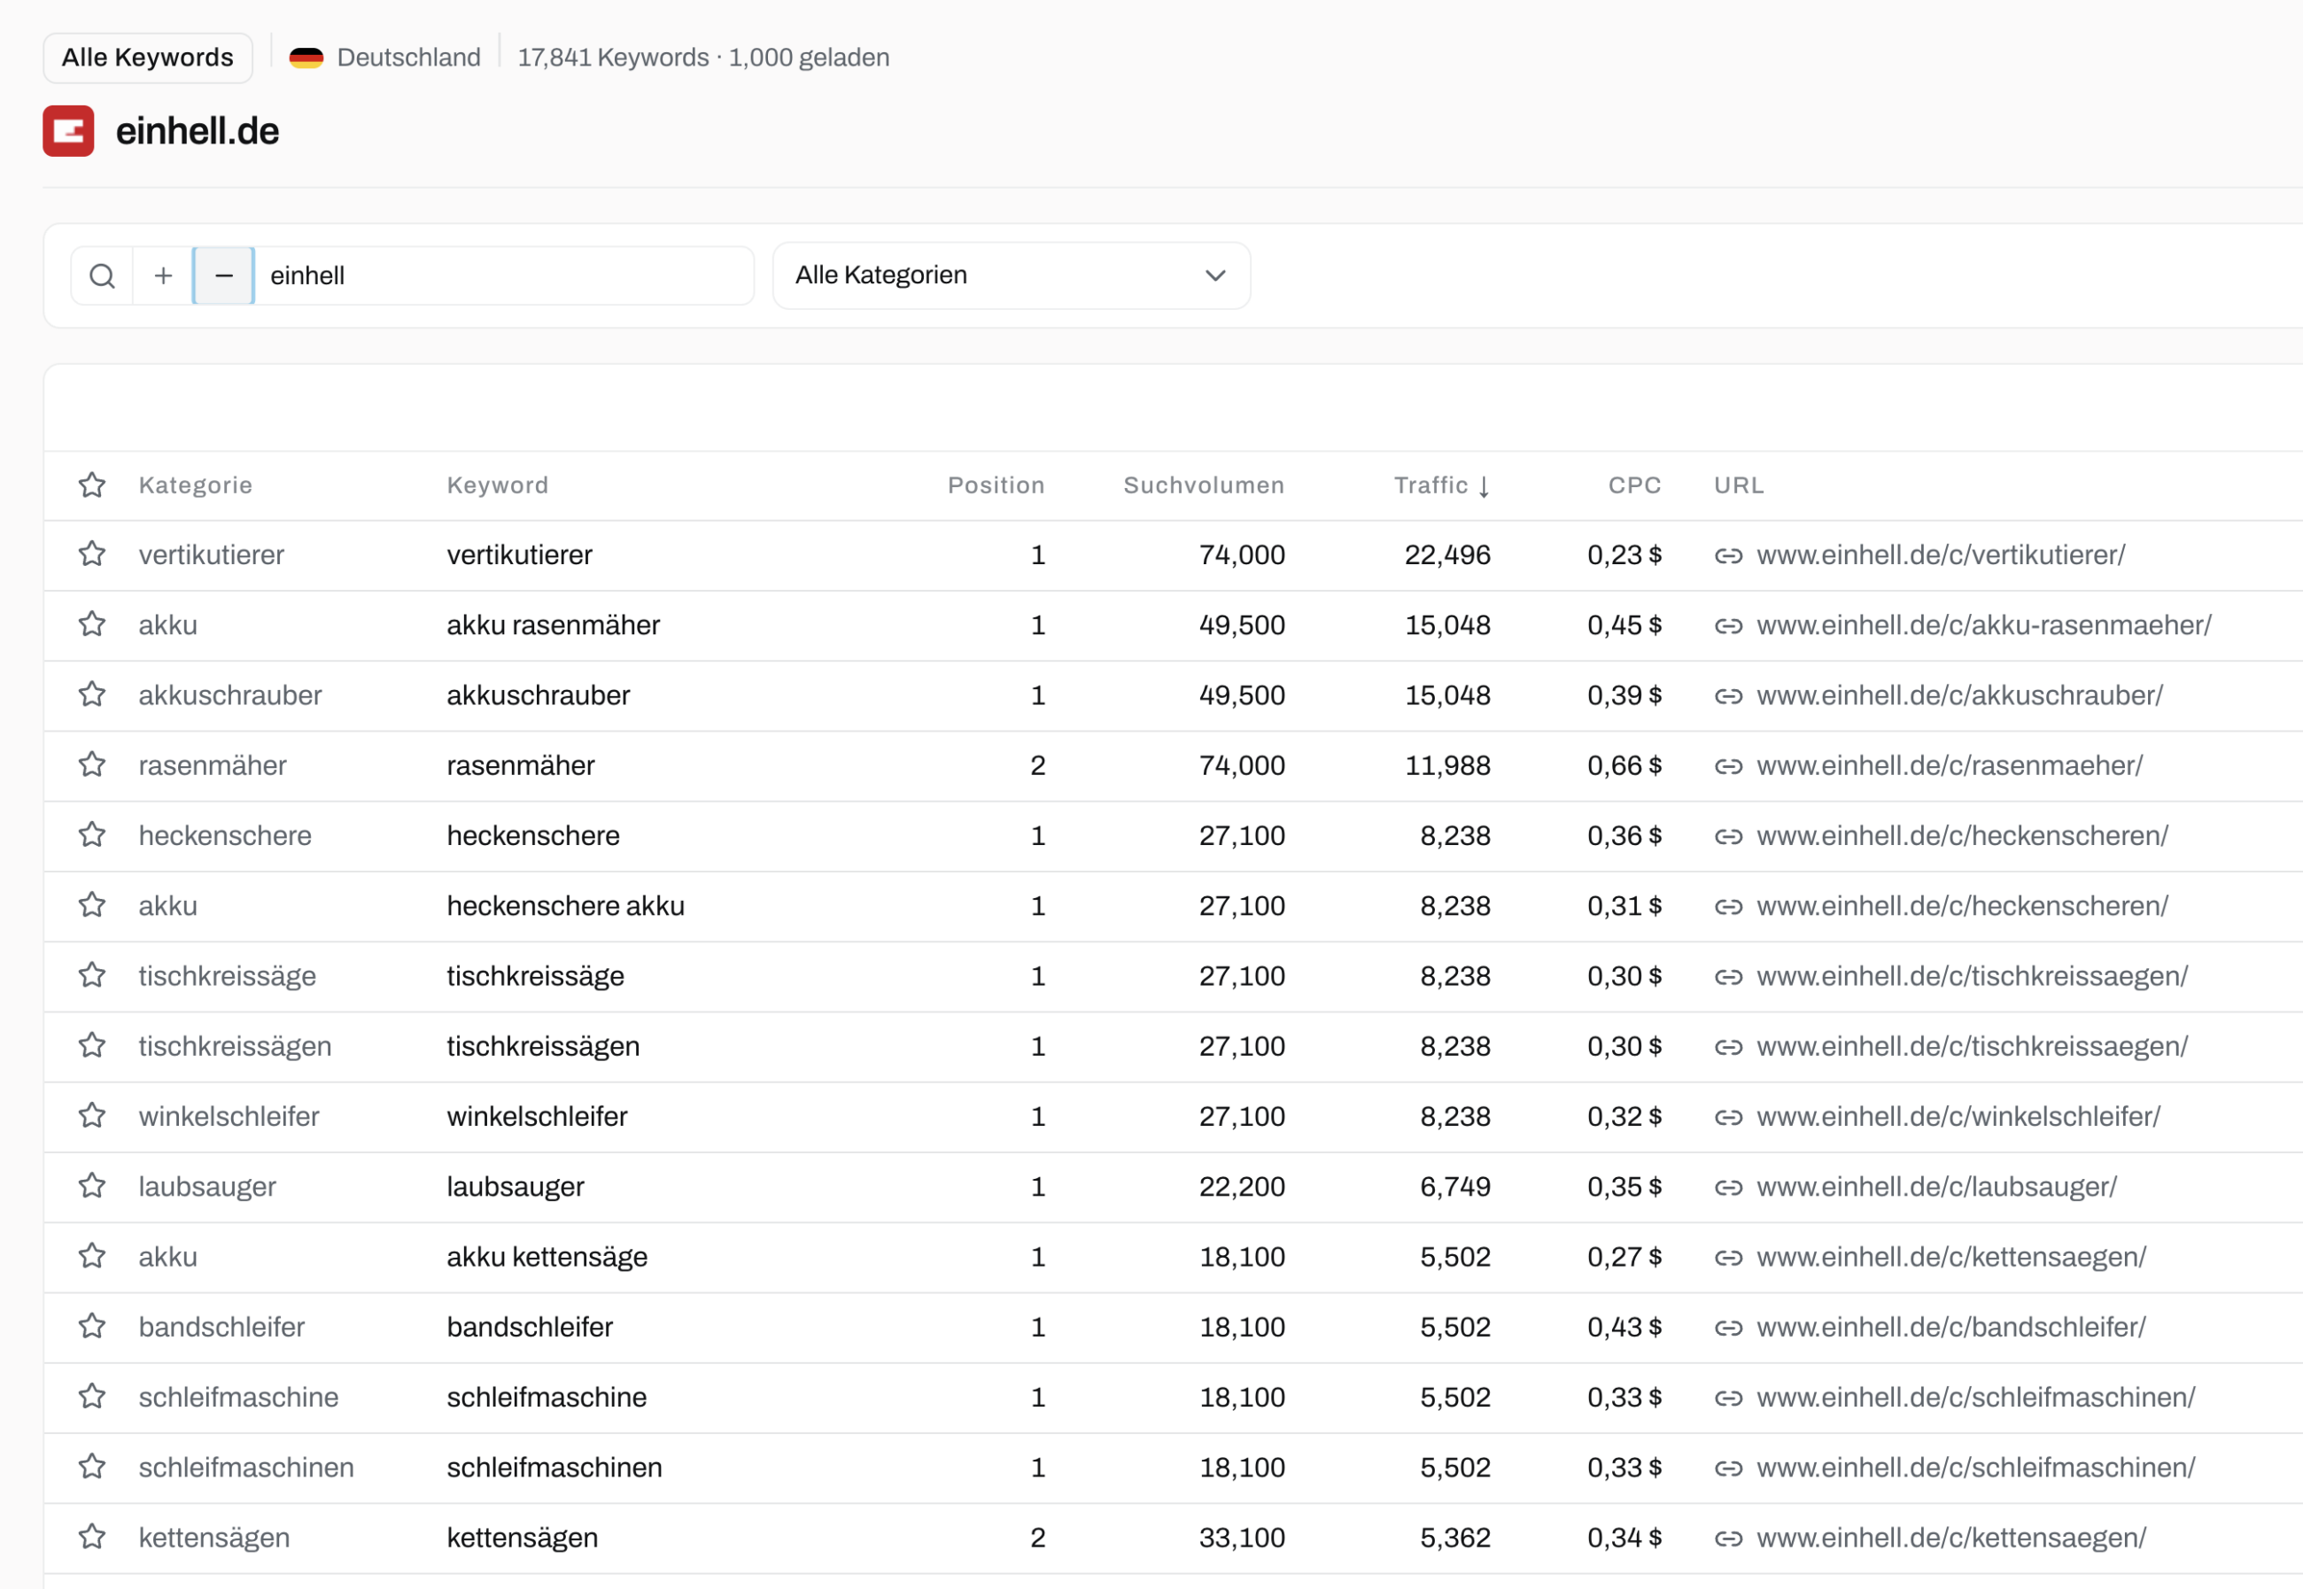
Task: Click the Kategorie column header
Action: point(195,484)
